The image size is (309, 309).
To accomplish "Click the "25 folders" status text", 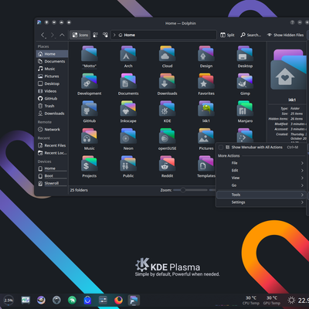I will [x=79, y=190].
